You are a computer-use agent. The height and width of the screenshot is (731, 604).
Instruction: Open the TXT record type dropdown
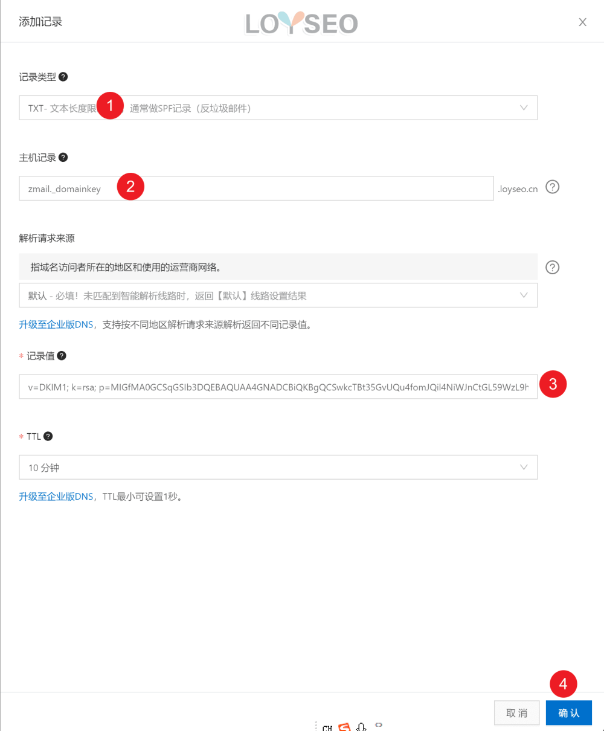click(523, 107)
